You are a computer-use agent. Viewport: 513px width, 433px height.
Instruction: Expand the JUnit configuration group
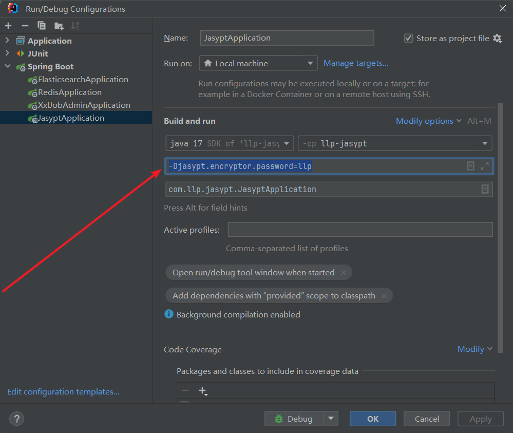7,53
